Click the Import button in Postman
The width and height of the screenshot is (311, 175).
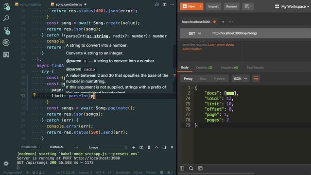pyautogui.click(x=213, y=6)
